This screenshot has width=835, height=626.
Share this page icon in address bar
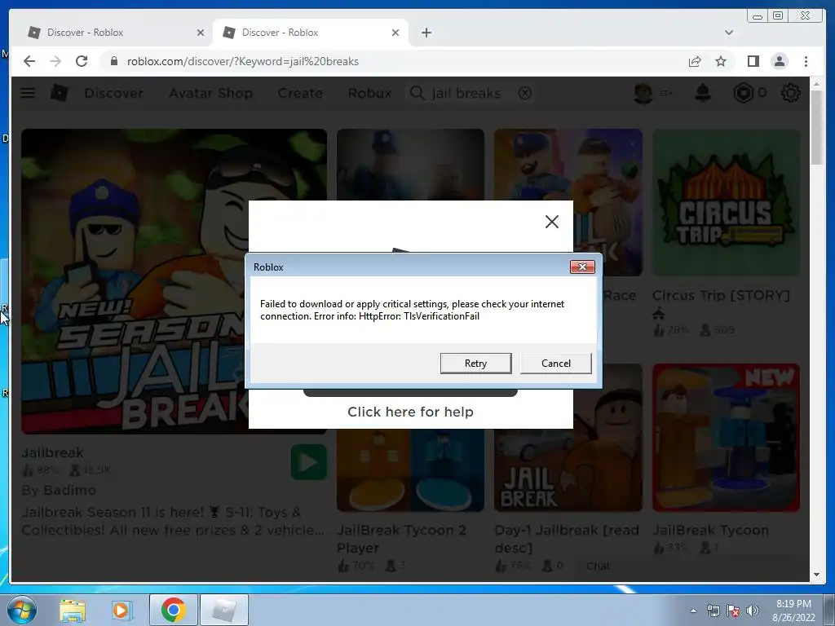(695, 61)
